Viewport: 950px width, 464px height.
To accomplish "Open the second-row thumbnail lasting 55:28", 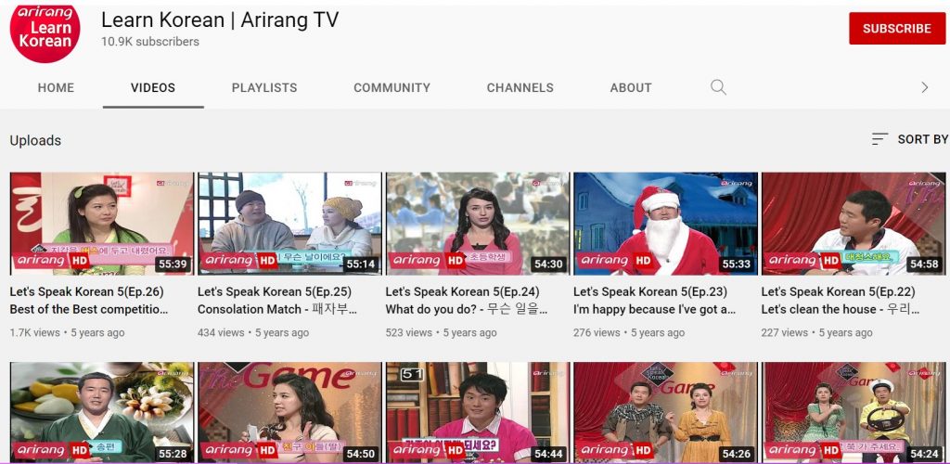I will pyautogui.click(x=102, y=413).
